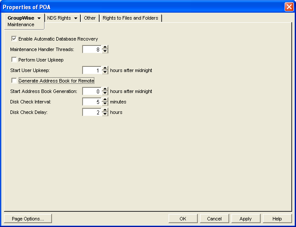
Task: Click the Page Options button
Action: (28, 219)
